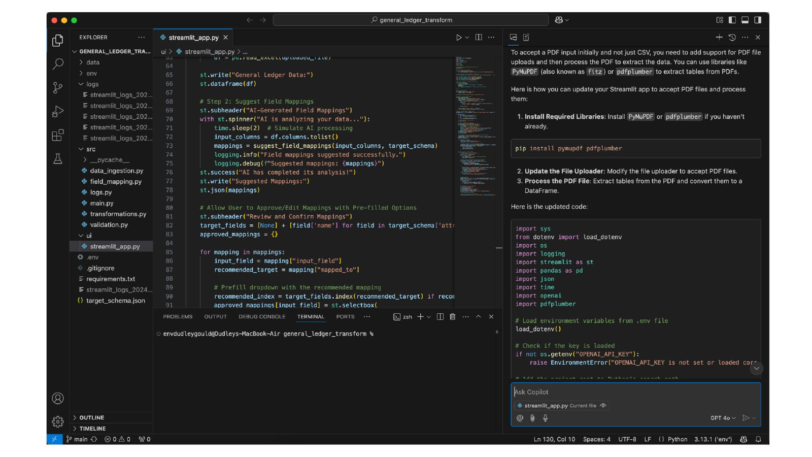812x457 pixels.
Task: Expand the data folder
Action: pos(93,62)
